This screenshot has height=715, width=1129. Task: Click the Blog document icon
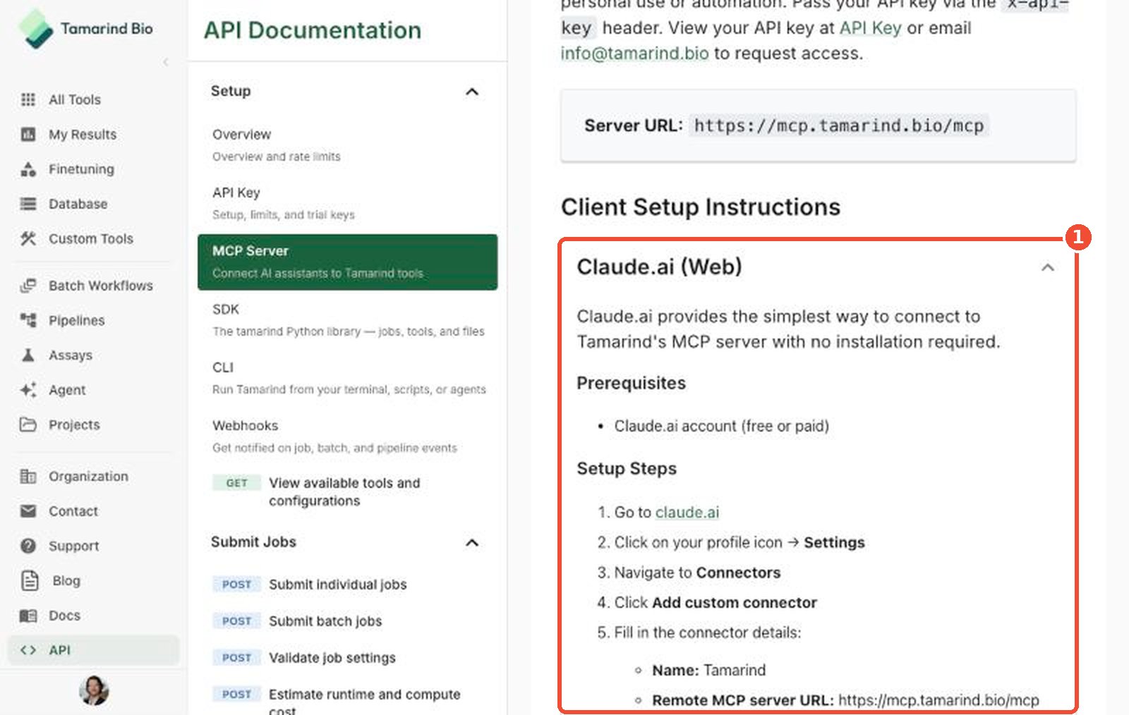click(30, 580)
